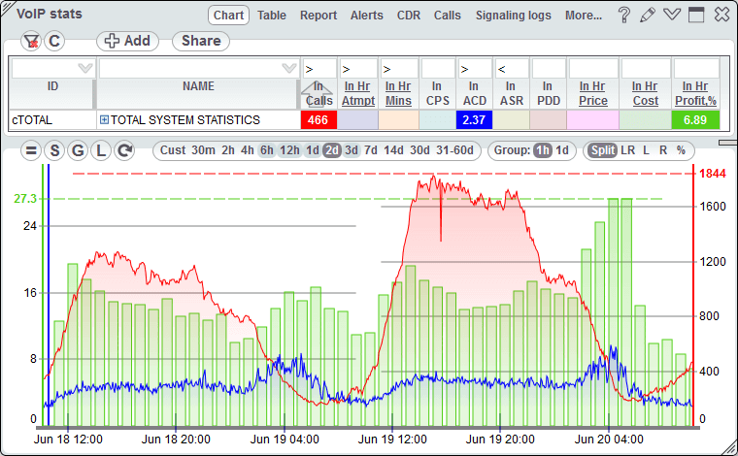Enable Split view mode for the chart

pos(601,150)
